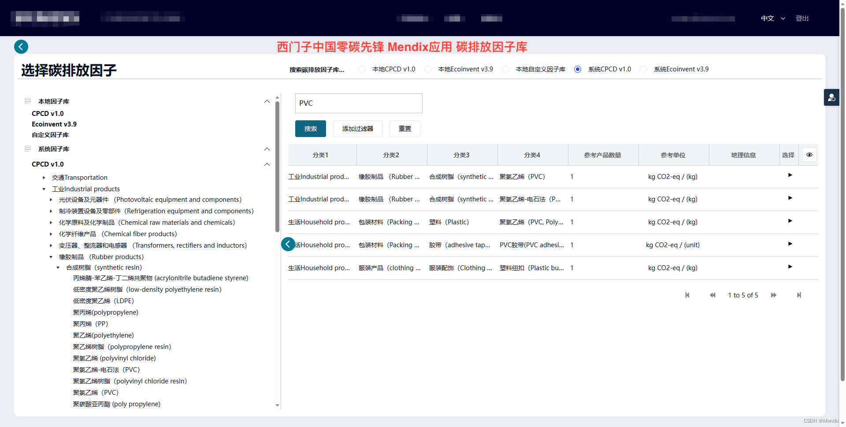Image resolution: width=846 pixels, height=427 pixels.
Task: Collapse 橡胶制品 Rubber products node
Action: [51, 257]
